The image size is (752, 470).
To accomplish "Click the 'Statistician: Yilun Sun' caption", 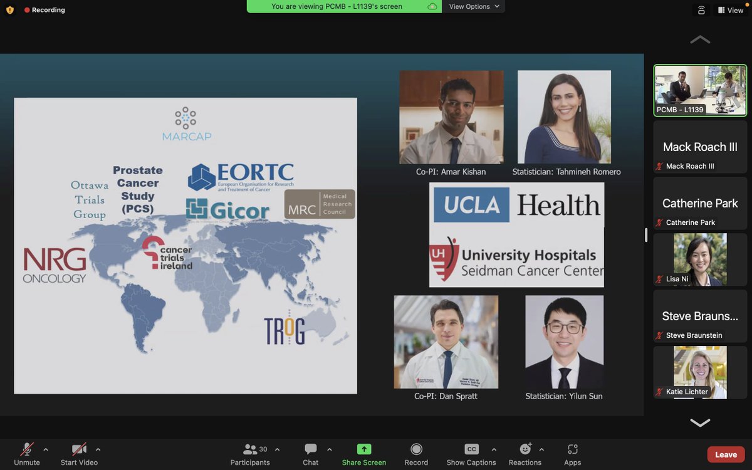I will pyautogui.click(x=564, y=396).
